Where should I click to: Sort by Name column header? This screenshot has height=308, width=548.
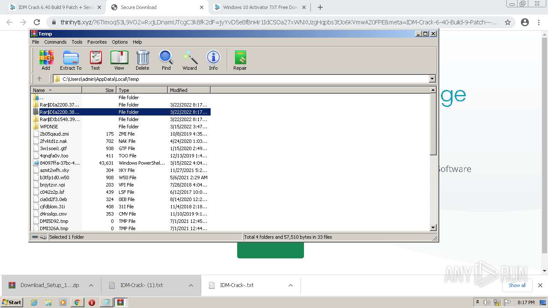56,90
